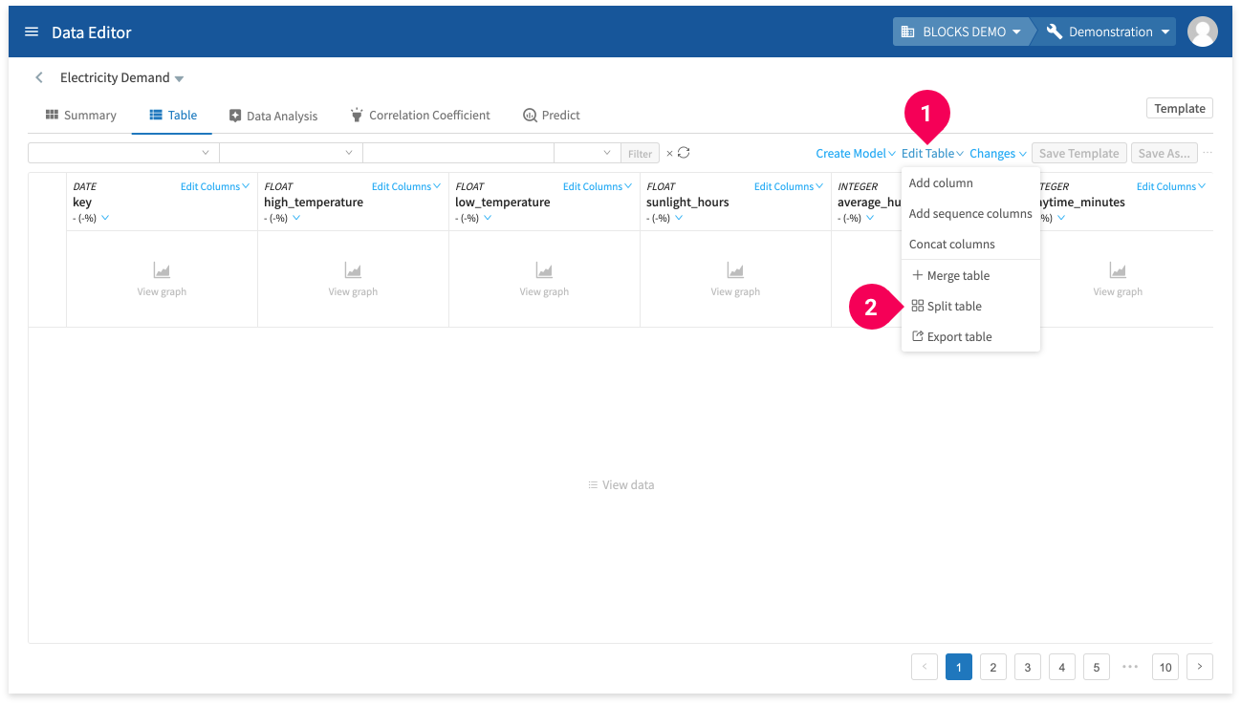Screen dimensions: 1241x705
Task: Open Edit Columns for sunlight_hours
Action: point(789,186)
